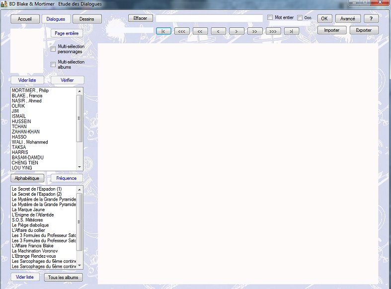This screenshot has height=289, width=391.
Task: Select TCHAN character
Action: (44, 127)
